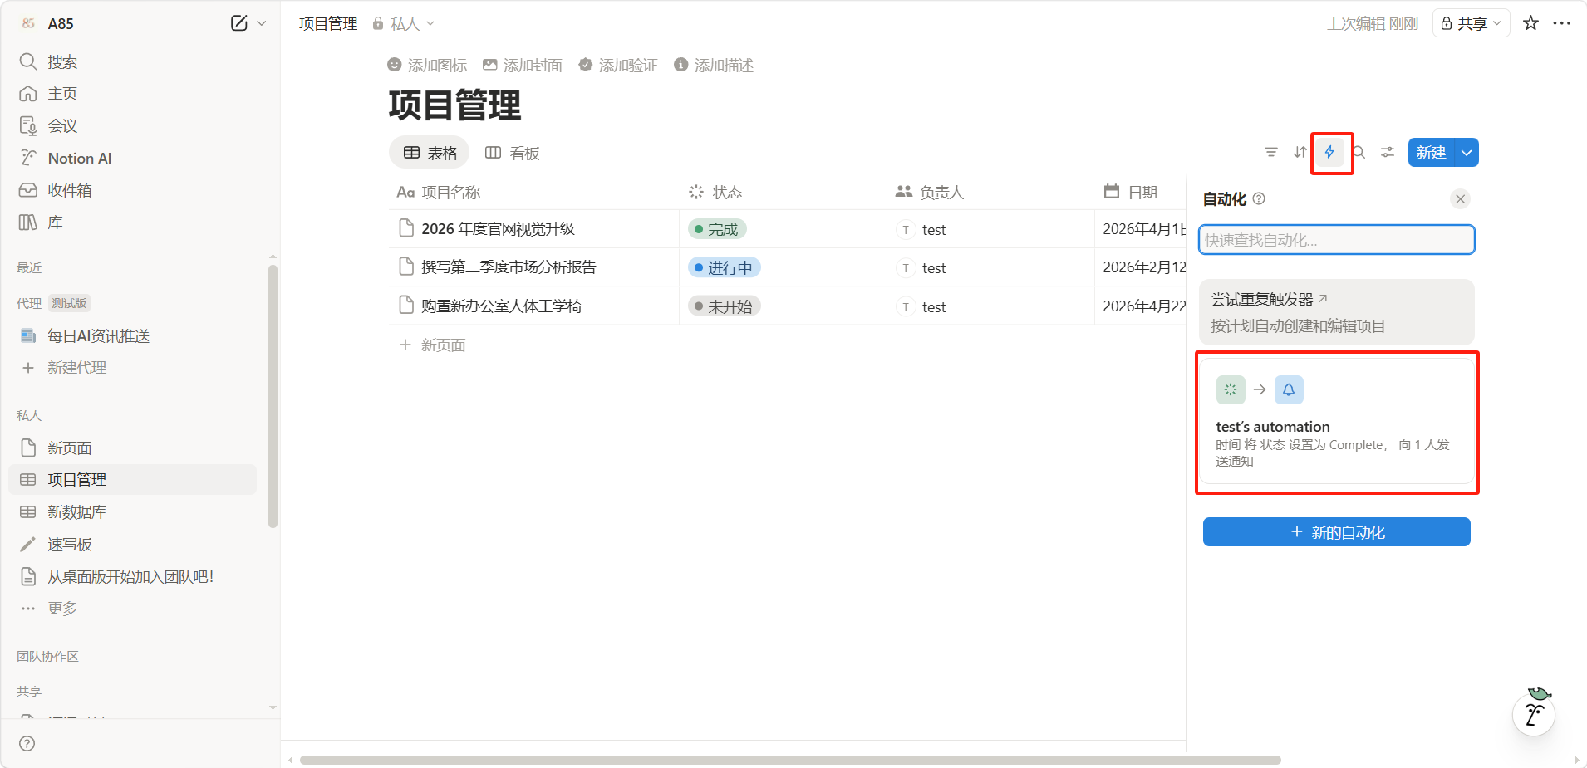The image size is (1587, 768).
Task: Click 添加封面 to add a cover
Action: 523,66
